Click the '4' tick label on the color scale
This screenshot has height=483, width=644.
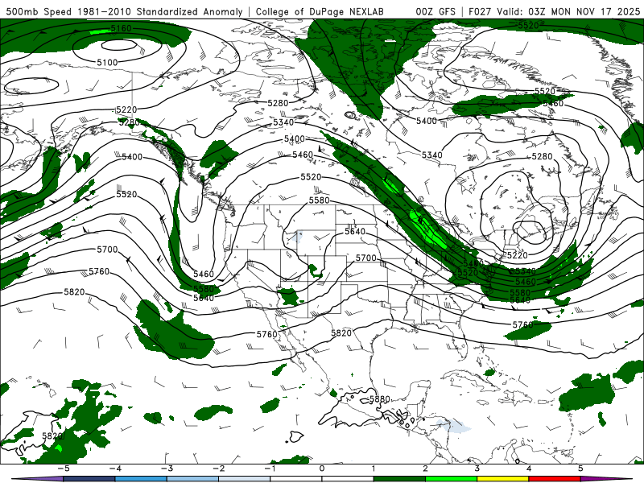pyautogui.click(x=529, y=469)
